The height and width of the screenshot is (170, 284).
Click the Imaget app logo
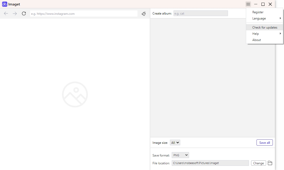pos(4,4)
